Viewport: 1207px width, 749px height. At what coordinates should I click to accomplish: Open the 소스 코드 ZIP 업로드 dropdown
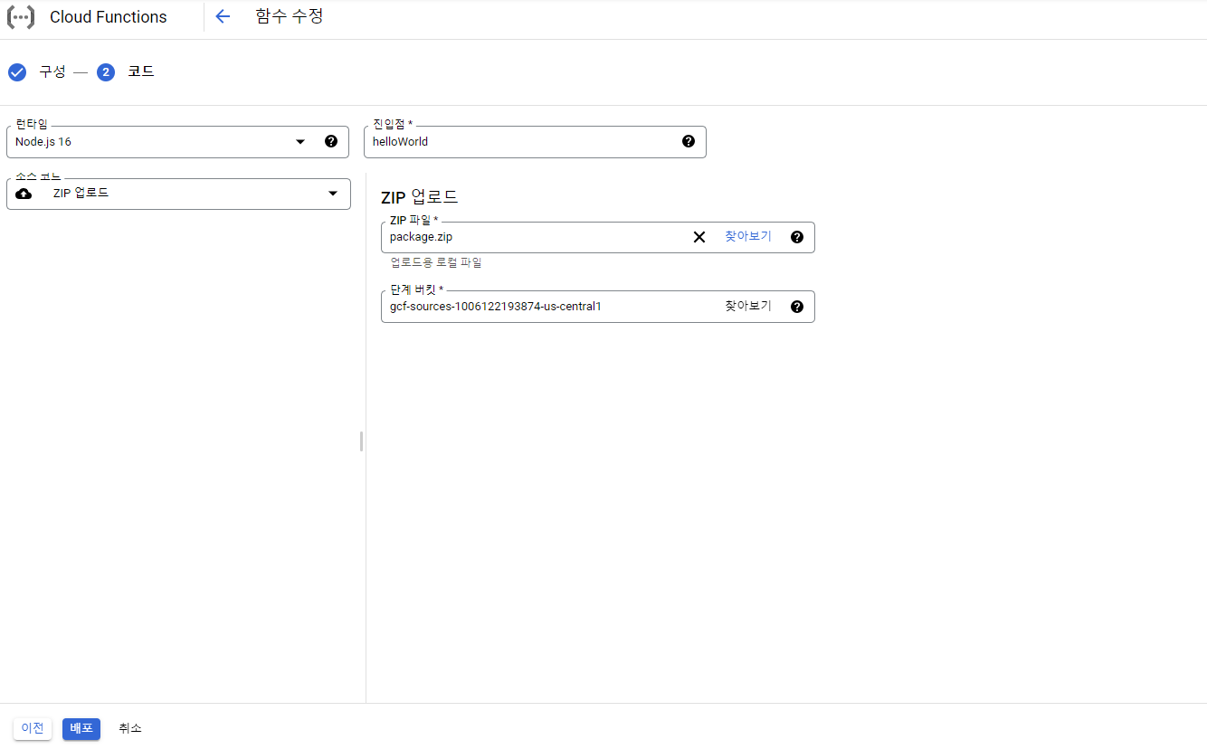178,194
